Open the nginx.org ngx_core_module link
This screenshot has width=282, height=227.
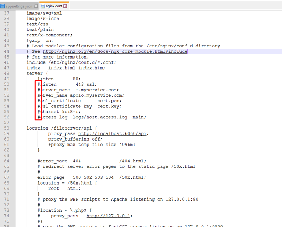pos(115,51)
